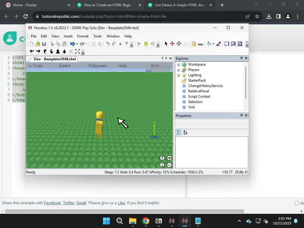Click in-game Help... button
Viewport: 304px width, 228px height.
coord(123,66)
